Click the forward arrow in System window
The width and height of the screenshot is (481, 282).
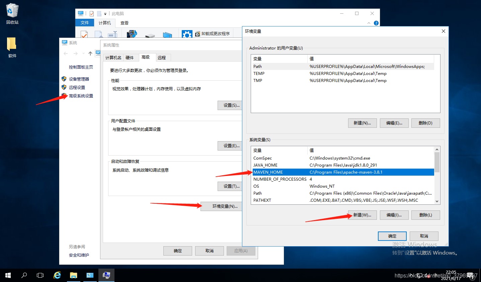tap(76, 54)
